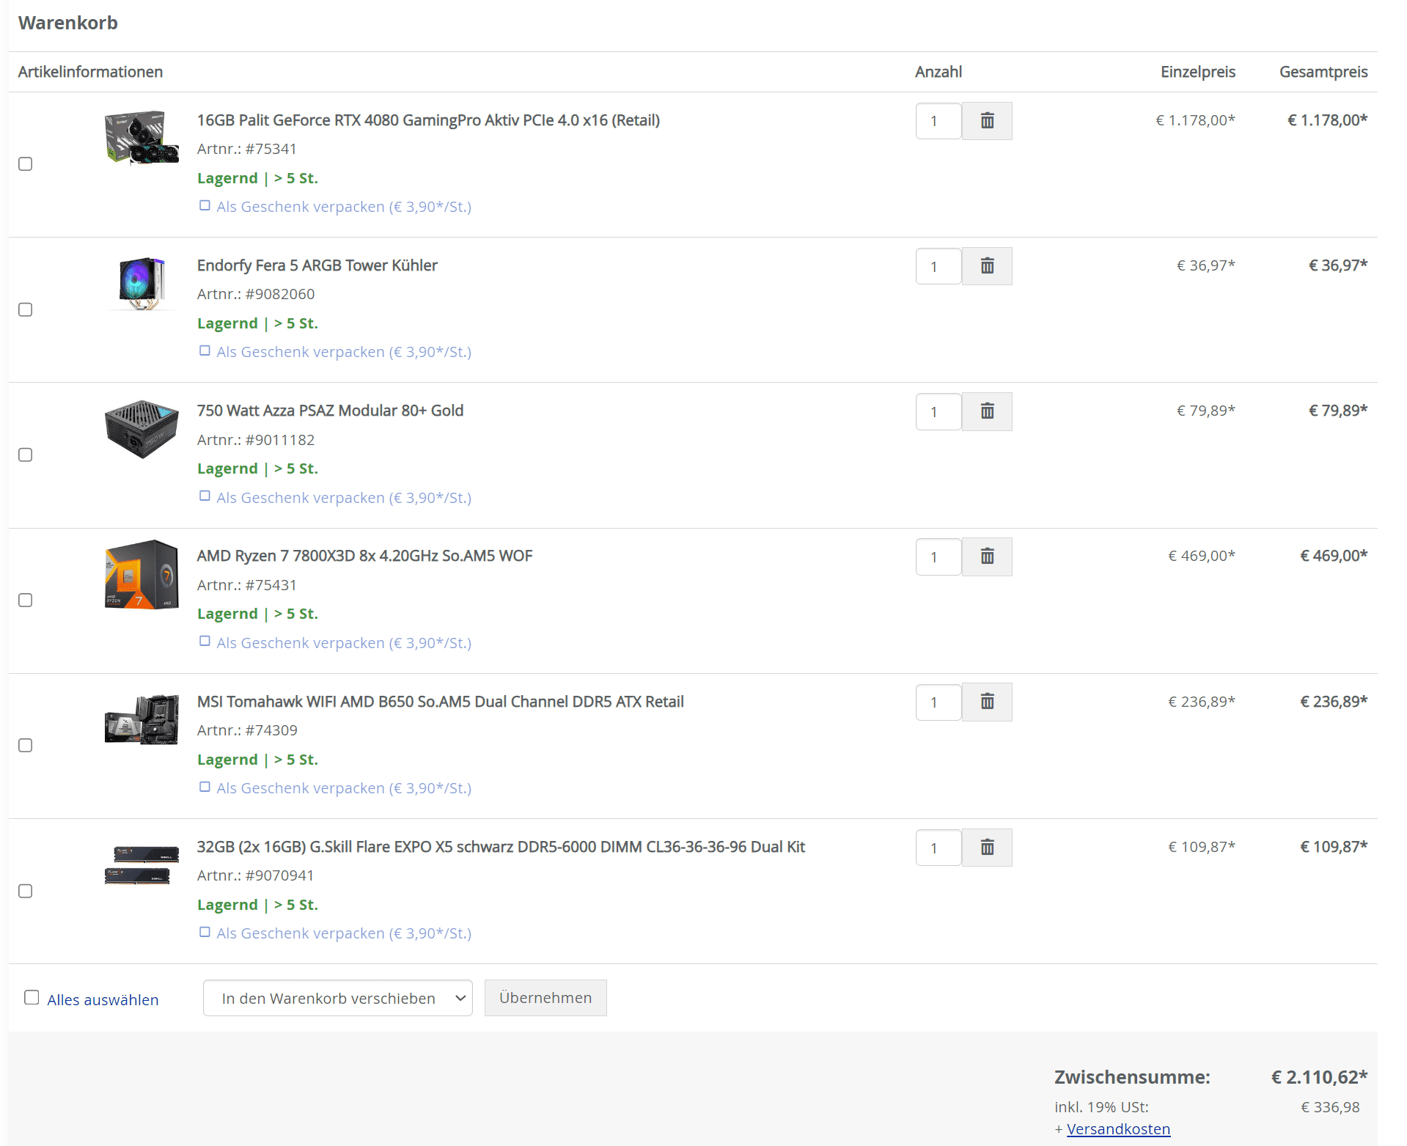The image size is (1407, 1146).
Task: Focus the quantity field for 750 Watt Azza PSU
Action: (938, 411)
